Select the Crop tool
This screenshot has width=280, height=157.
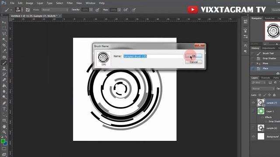click(4, 45)
